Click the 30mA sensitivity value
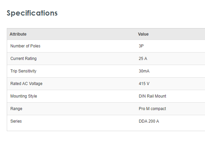 [144, 71]
